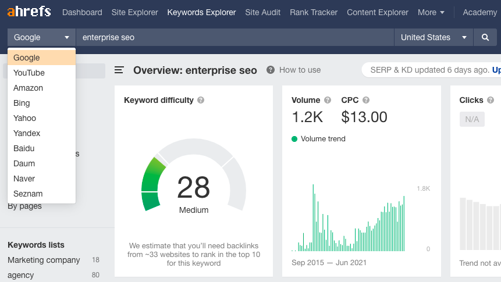The width and height of the screenshot is (501, 282).
Task: Select Baidu in the engine list
Action: click(x=41, y=148)
